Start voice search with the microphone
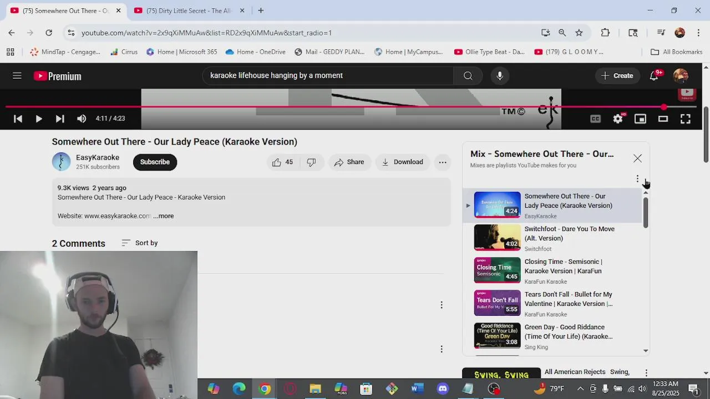The image size is (710, 399). 500,76
